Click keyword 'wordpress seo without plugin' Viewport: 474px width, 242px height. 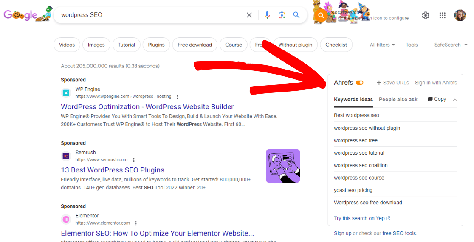pos(367,128)
